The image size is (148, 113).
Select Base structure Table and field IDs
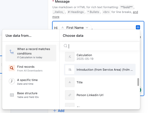coord(31,95)
